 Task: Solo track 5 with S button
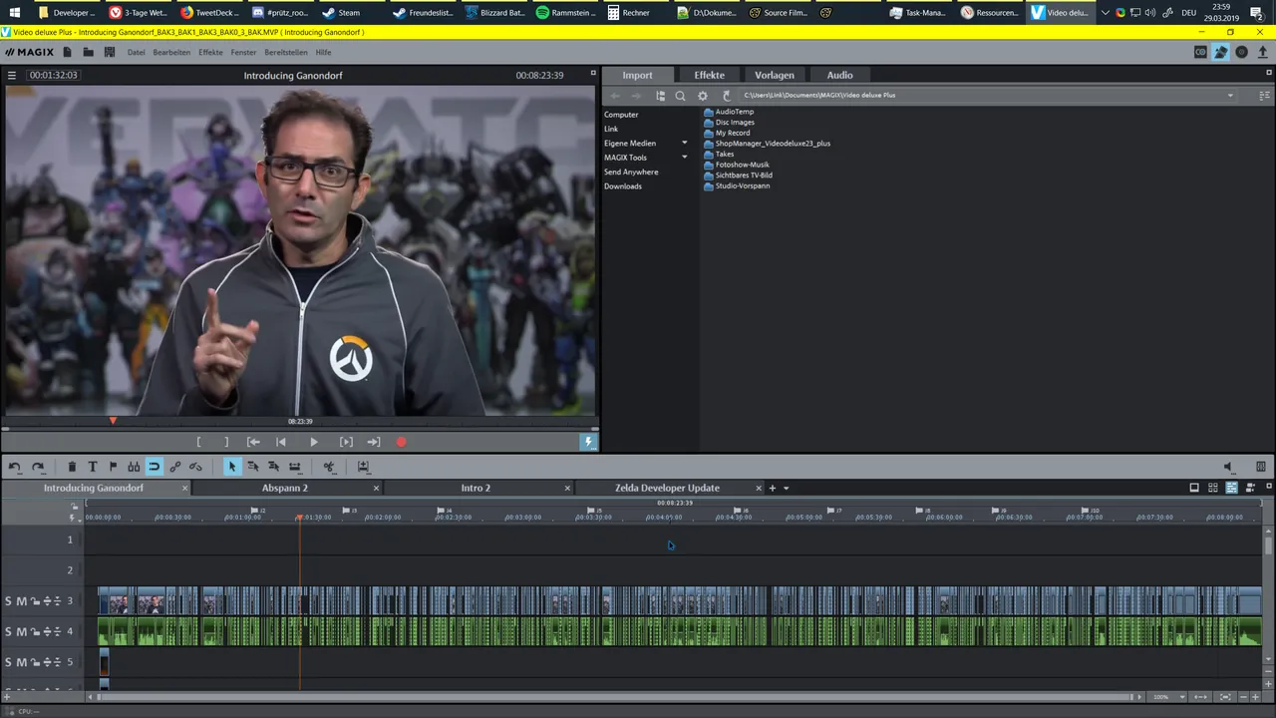(8, 662)
